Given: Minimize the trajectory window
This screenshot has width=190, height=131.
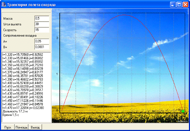Looking at the screenshot, I should click(x=173, y=5).
